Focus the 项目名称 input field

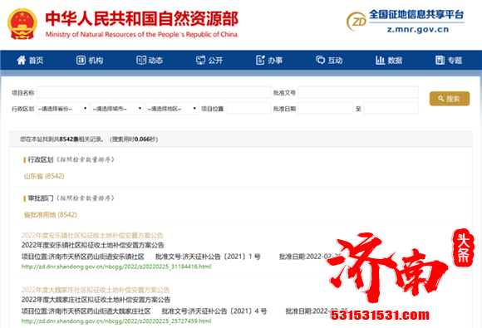[154, 92]
